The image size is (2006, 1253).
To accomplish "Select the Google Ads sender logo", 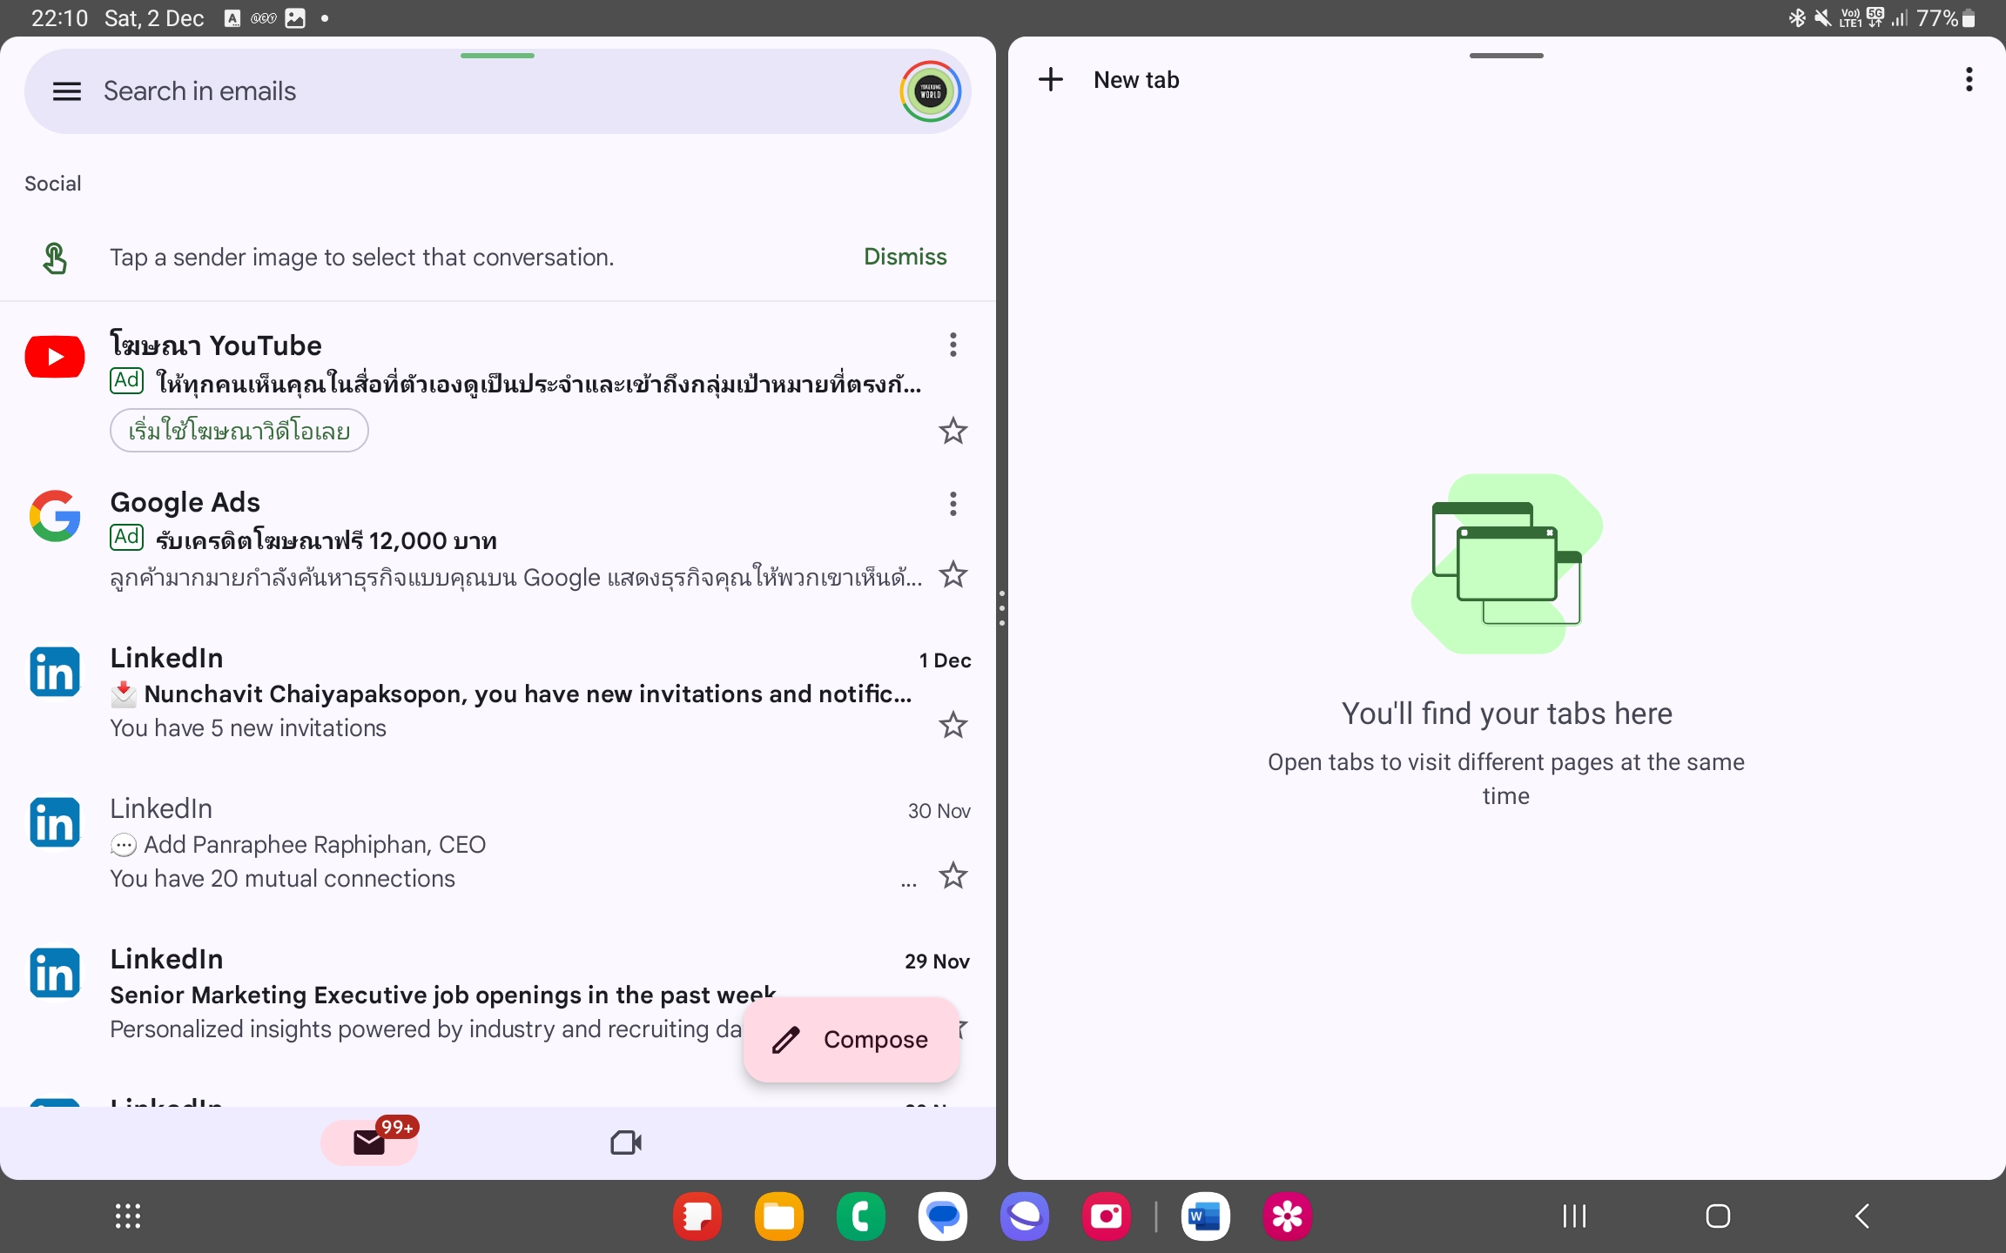I will click(55, 515).
